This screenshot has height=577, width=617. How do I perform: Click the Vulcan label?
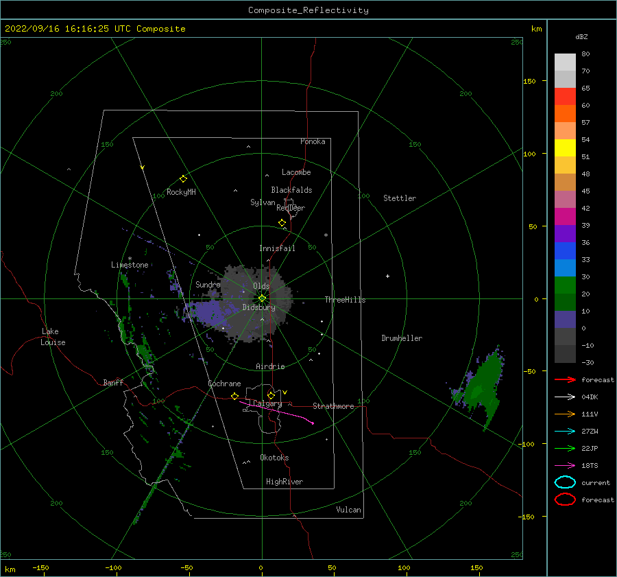coord(348,510)
